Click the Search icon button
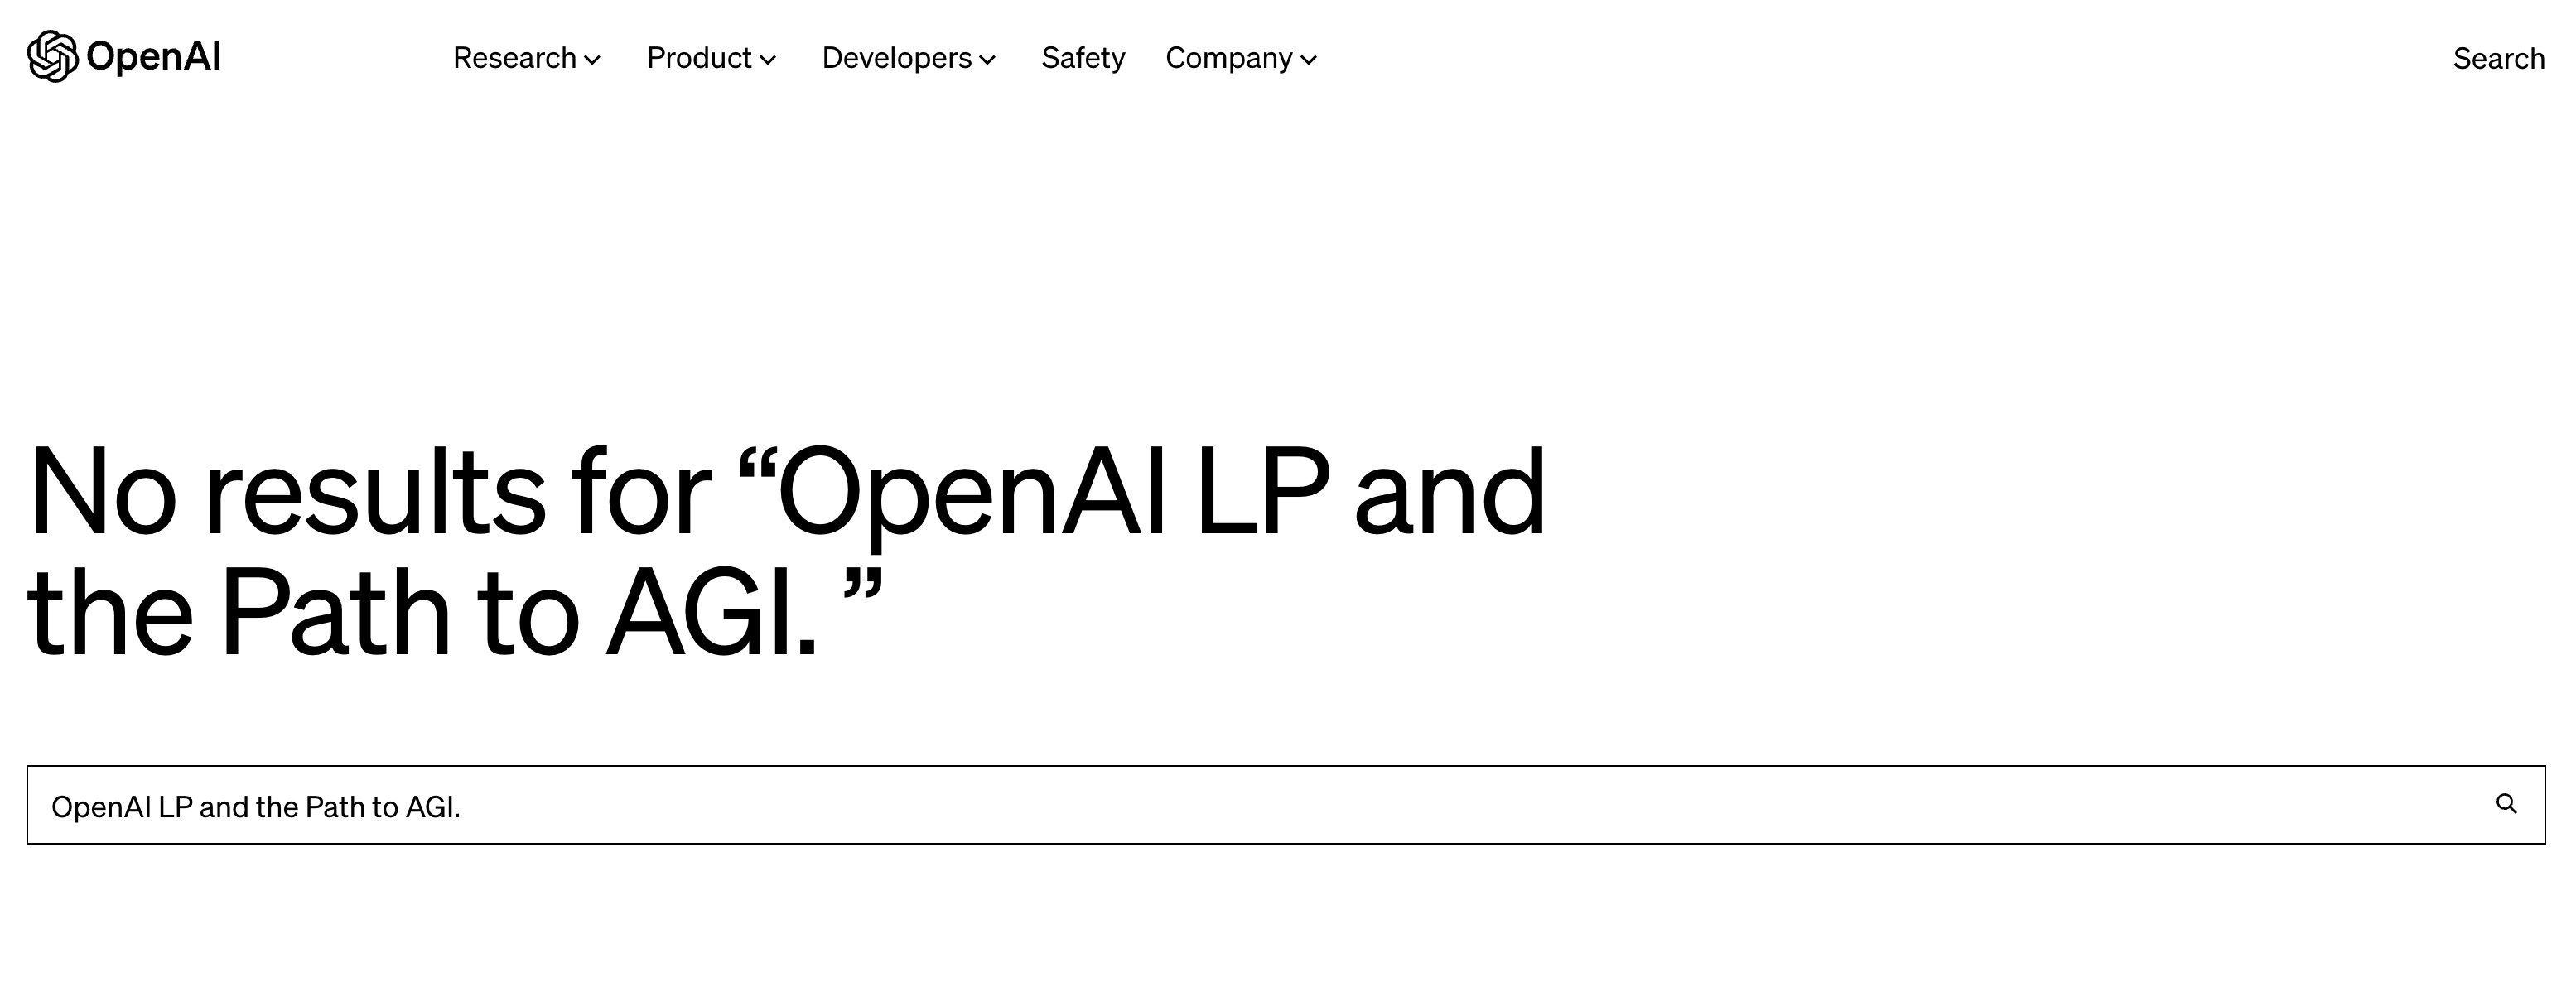Screen dimensions: 2576x992 pos(2509,805)
